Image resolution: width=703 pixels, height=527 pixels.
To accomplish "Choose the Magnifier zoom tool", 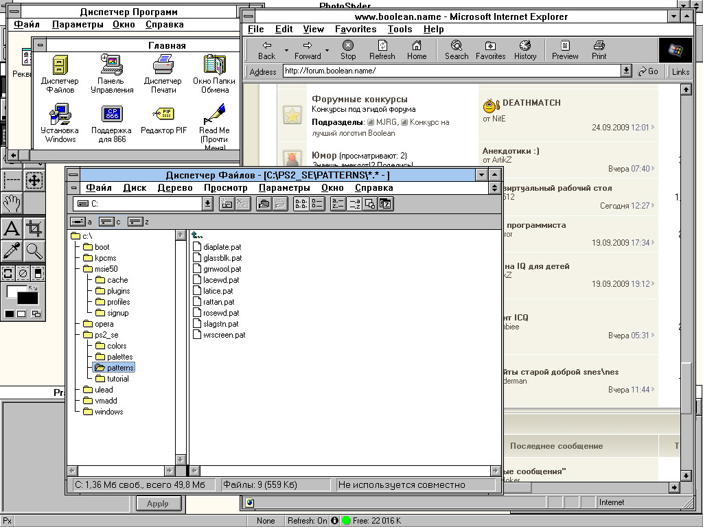I will [x=34, y=250].
